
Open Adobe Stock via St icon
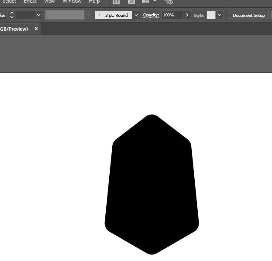[132, 2]
